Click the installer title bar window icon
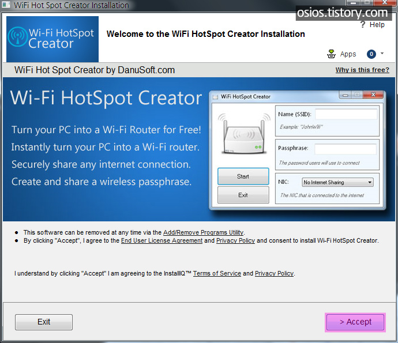This screenshot has height=343, width=398. click(6, 5)
